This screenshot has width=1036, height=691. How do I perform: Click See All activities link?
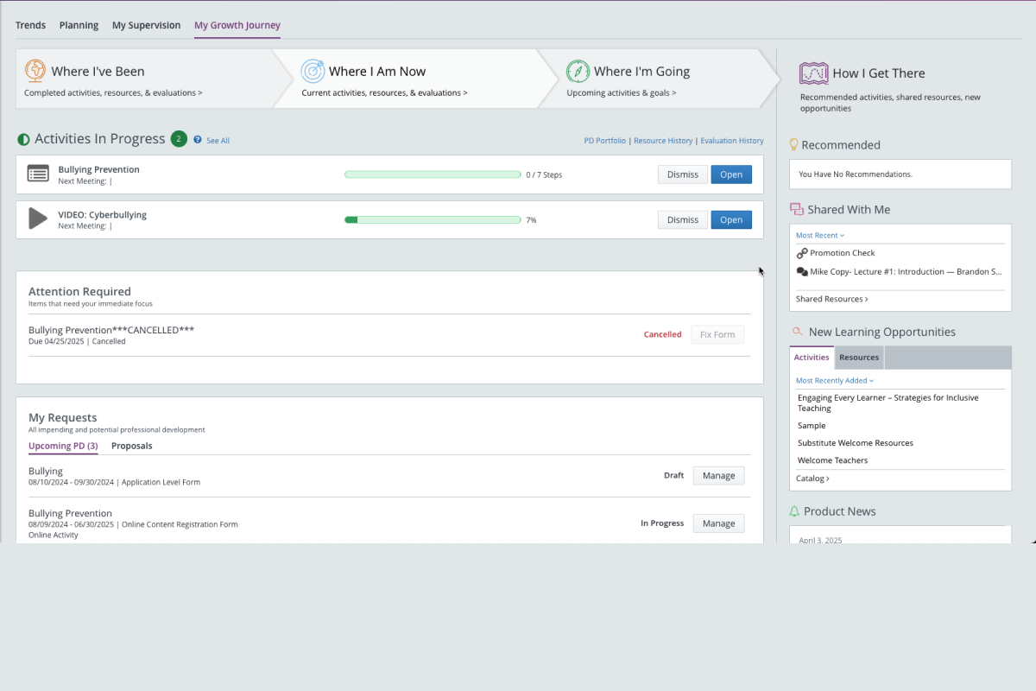(x=218, y=141)
